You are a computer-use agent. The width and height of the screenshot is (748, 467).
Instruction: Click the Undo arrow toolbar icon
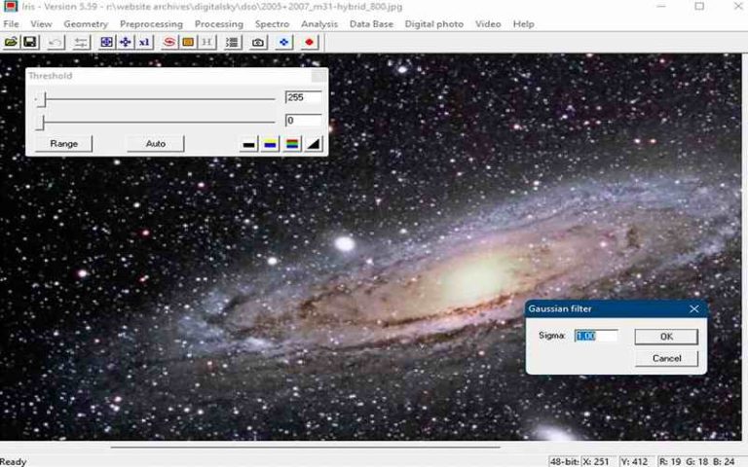pyautogui.click(x=56, y=42)
